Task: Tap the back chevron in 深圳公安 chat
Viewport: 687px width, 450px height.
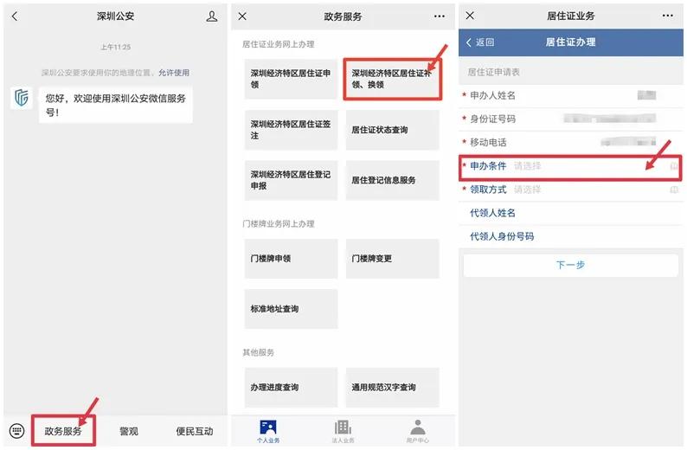Action: click(x=15, y=16)
